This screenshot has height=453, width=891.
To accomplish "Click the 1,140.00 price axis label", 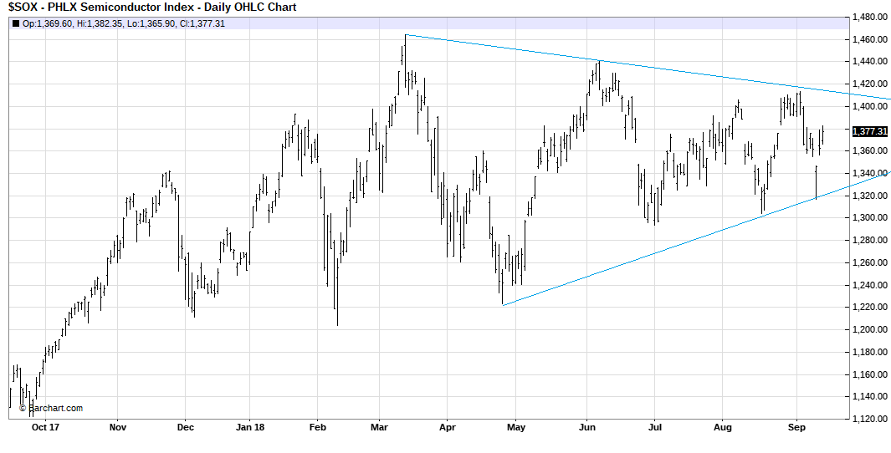I will click(870, 397).
